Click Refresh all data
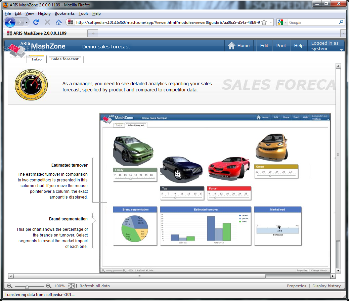 tap(95, 286)
